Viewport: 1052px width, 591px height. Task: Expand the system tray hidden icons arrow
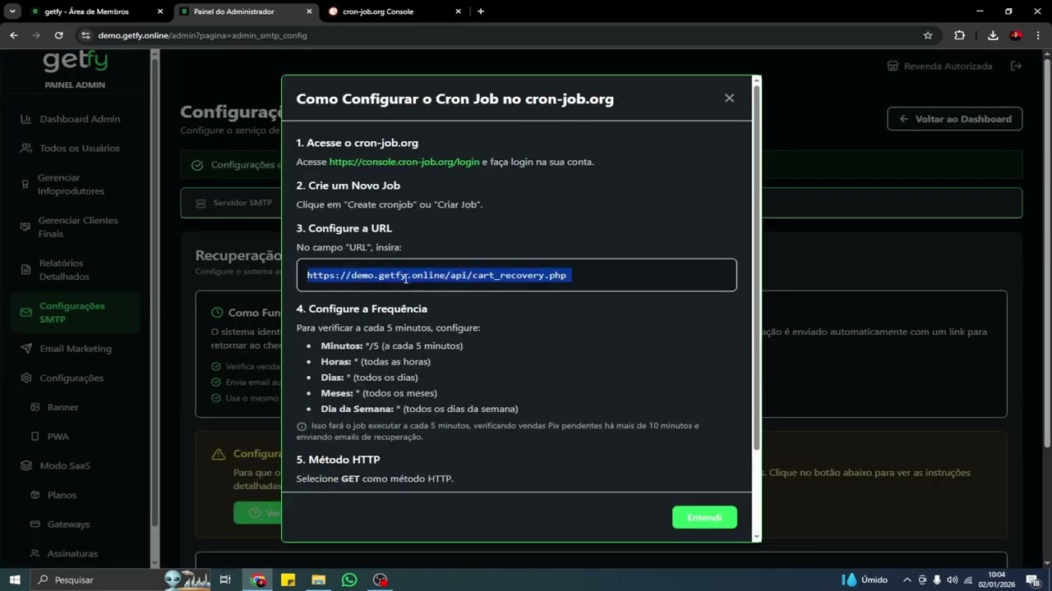coord(907,580)
